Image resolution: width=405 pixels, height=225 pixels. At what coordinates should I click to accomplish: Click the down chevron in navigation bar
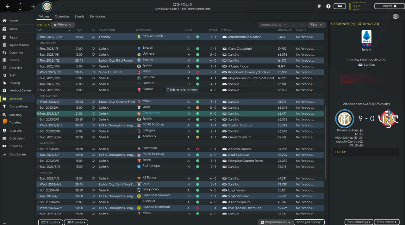[x=20, y=9]
